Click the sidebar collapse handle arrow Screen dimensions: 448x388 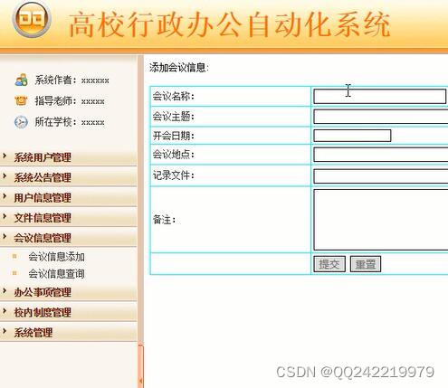click(140, 381)
